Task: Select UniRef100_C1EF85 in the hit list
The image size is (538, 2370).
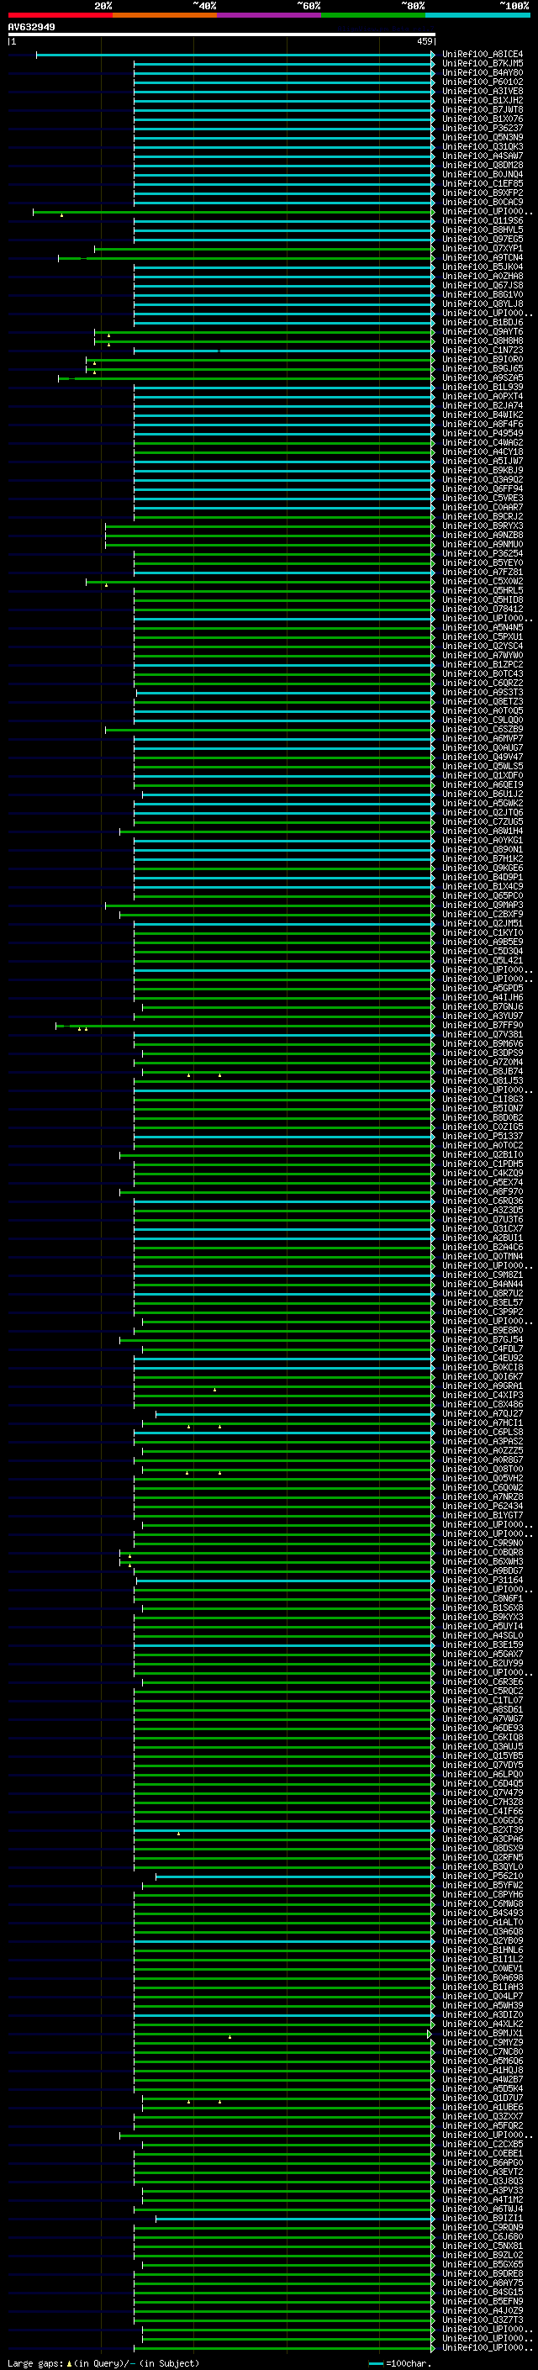Action: click(x=483, y=184)
